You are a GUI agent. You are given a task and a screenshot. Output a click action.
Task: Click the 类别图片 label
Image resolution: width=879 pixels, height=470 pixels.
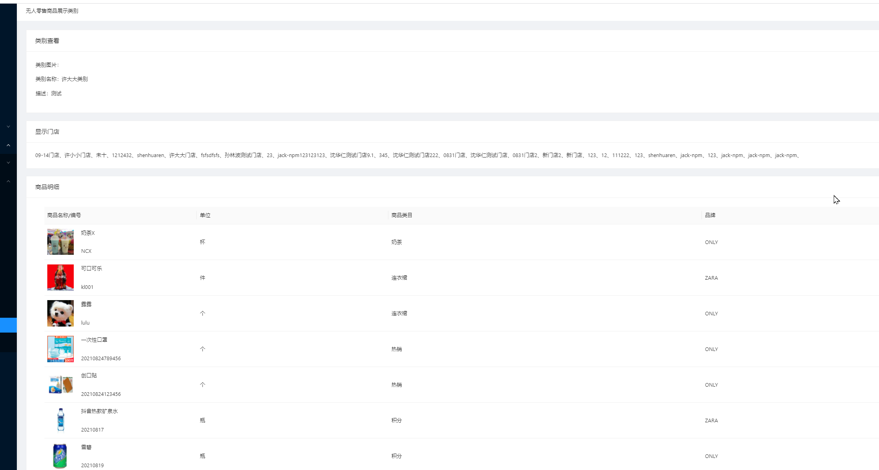[47, 65]
